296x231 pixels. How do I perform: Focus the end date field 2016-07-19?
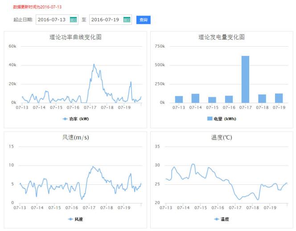click(105, 20)
